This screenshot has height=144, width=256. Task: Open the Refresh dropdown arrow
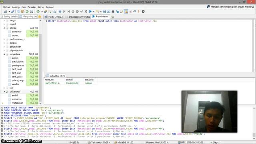(42, 12)
